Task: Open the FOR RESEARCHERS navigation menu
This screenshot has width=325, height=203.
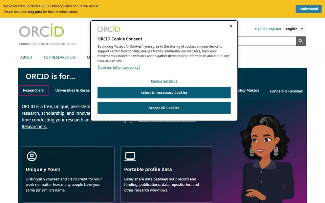Action: 60,58
